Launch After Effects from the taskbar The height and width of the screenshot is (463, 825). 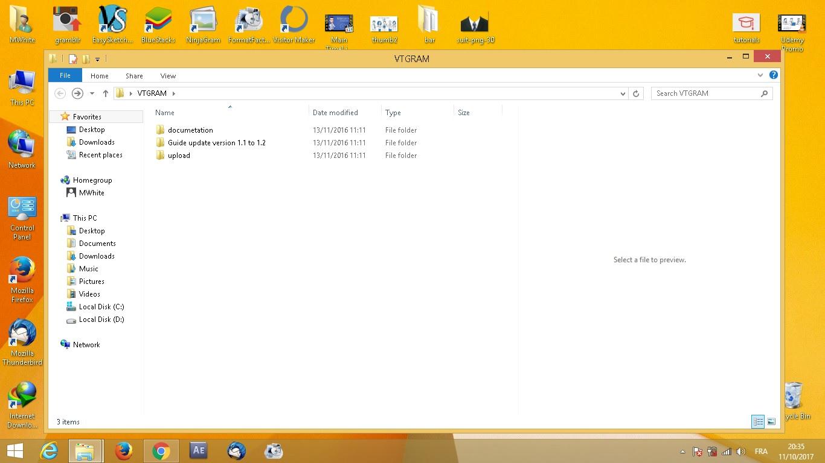click(198, 451)
